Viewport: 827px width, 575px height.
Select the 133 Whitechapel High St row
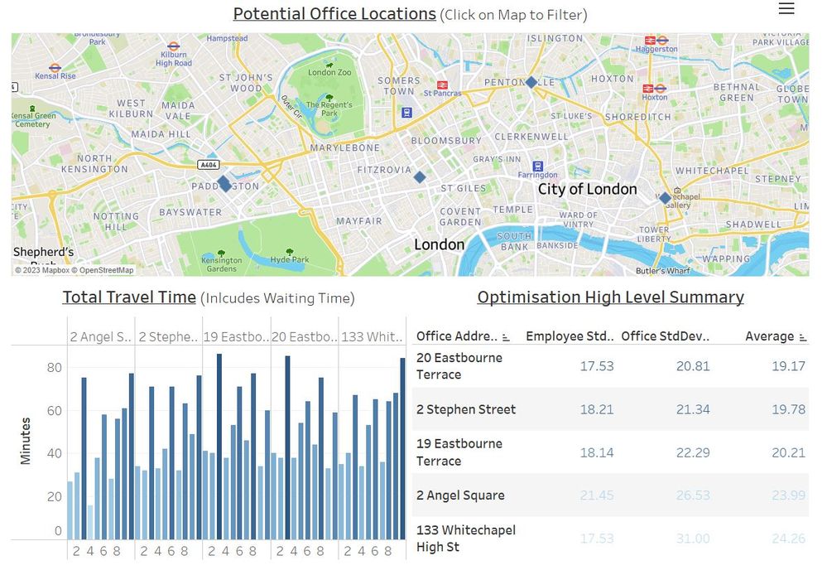(610, 539)
